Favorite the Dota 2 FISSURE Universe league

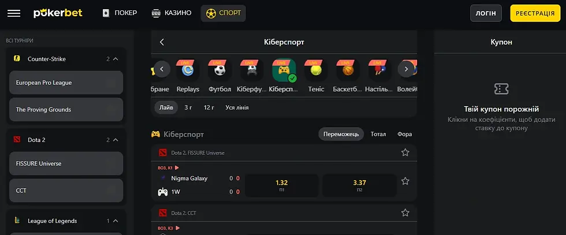coord(405,152)
